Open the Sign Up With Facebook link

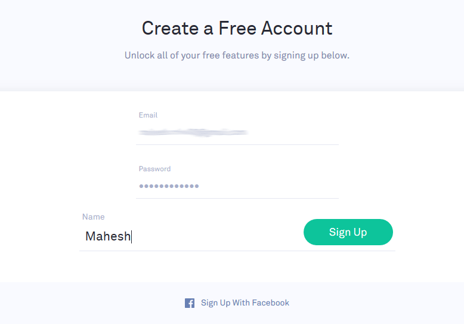[237, 303]
